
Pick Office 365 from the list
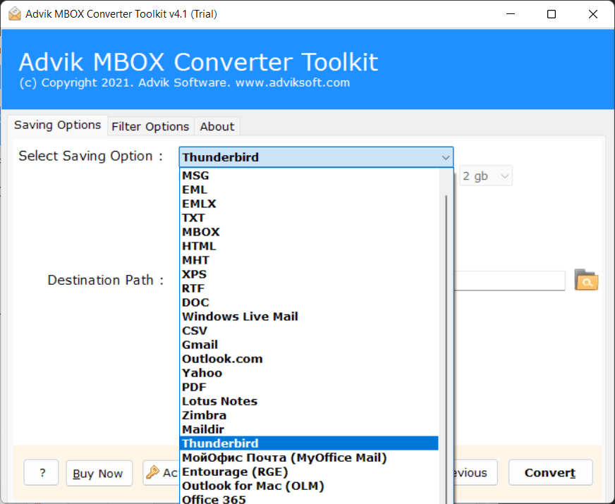coord(309,498)
